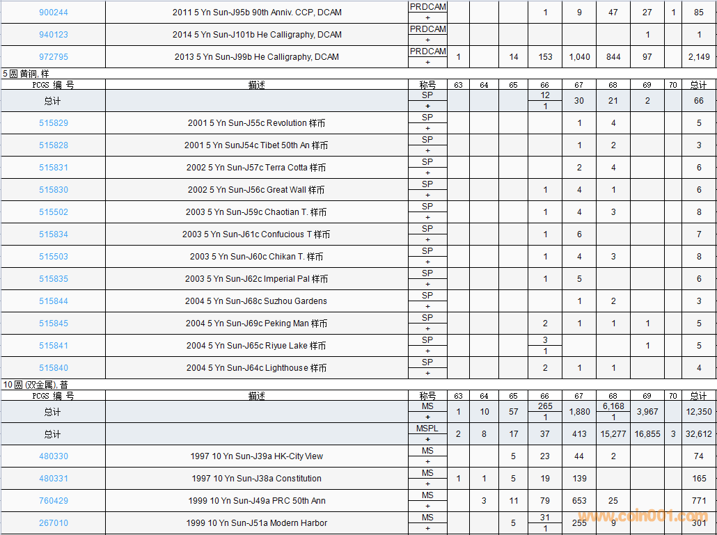Open the 515844 Suzhou Gardens link

[x=54, y=301]
